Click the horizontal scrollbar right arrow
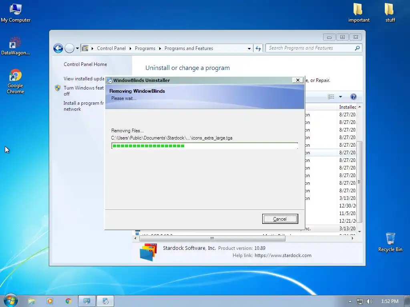Viewport: 410px width, 307px height. 352,238
